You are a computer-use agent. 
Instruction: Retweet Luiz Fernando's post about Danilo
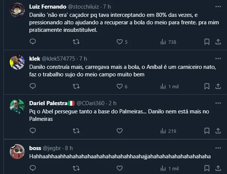click(x=76, y=42)
